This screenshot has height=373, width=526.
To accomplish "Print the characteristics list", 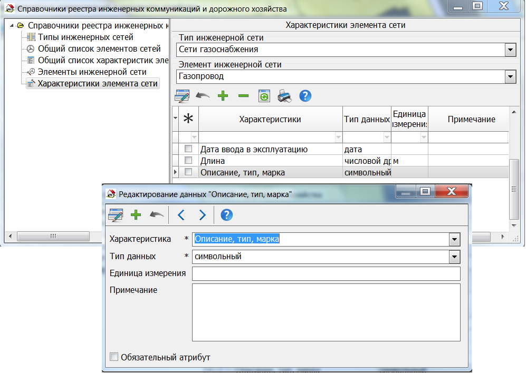I will coord(284,96).
